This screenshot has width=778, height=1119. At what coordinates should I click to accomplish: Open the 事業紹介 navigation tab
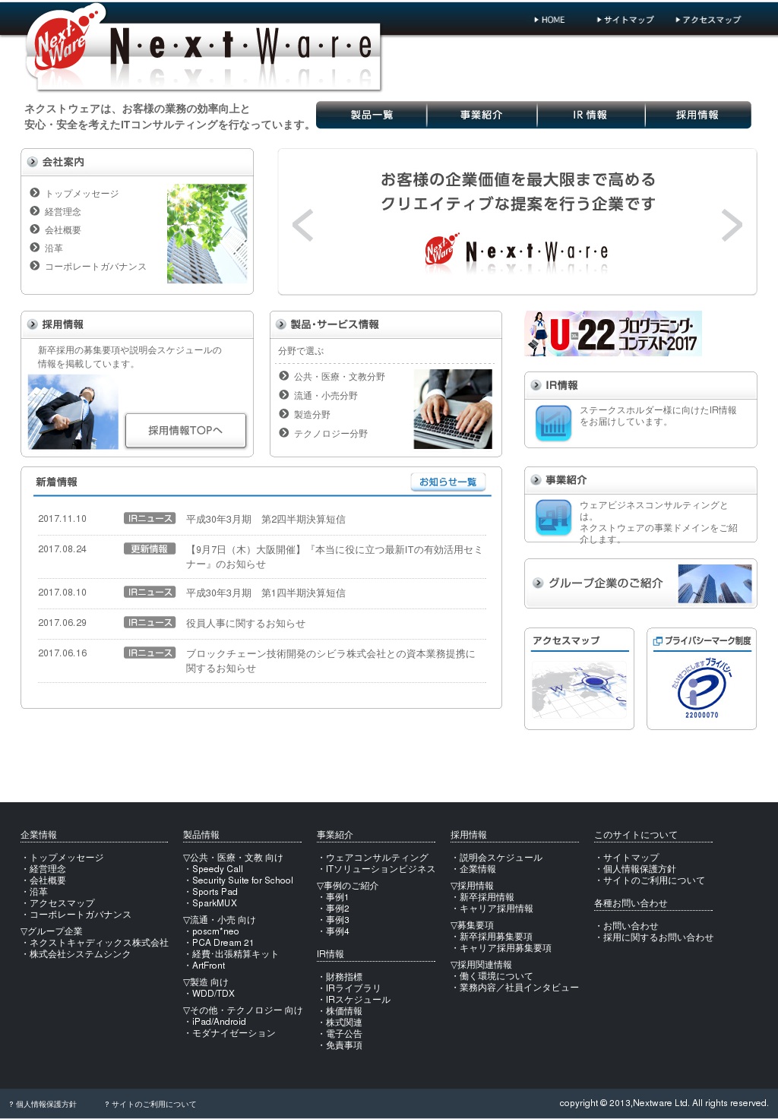click(481, 115)
